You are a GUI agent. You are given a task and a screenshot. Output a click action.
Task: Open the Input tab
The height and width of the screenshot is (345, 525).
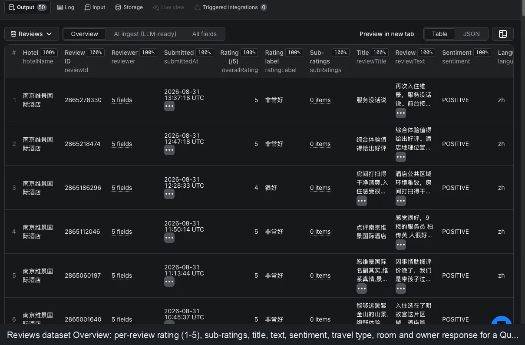click(x=95, y=7)
